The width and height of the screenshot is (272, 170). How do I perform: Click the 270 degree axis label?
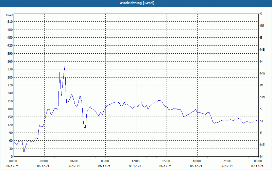click(x=10, y=85)
